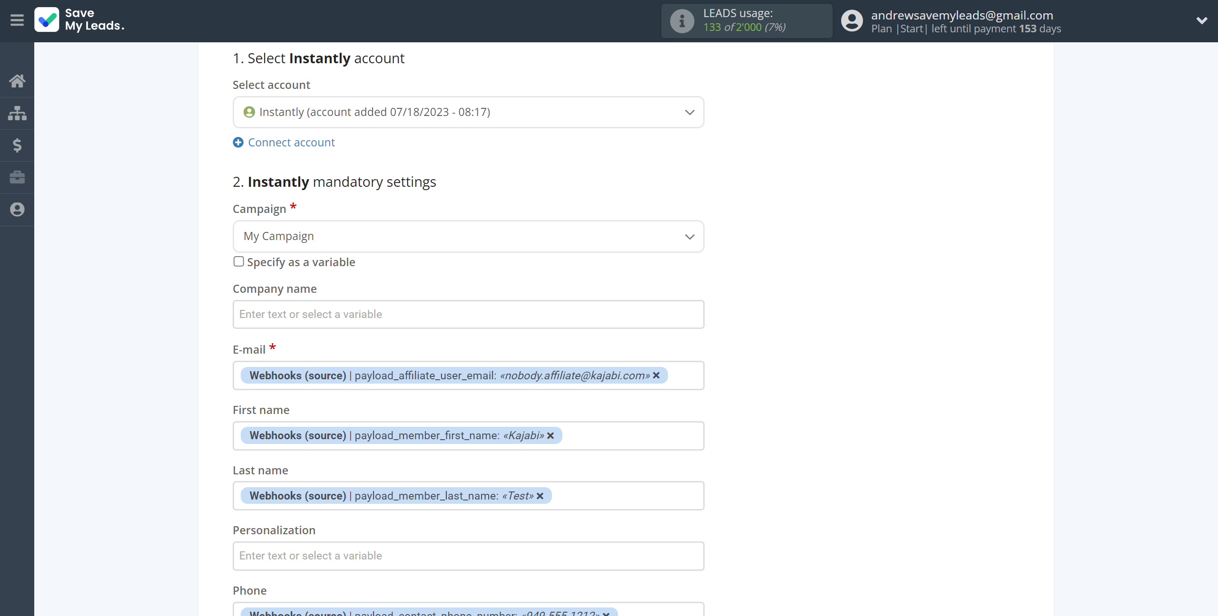Click andrewsavemyleads@gmail.com account text
1218x616 pixels.
pyautogui.click(x=962, y=15)
